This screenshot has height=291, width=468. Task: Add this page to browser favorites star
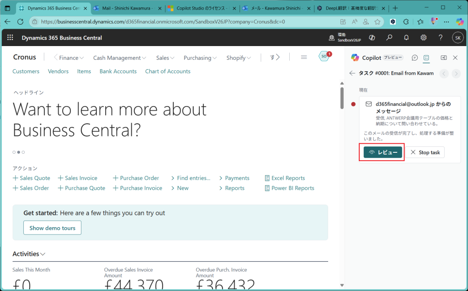(378, 22)
